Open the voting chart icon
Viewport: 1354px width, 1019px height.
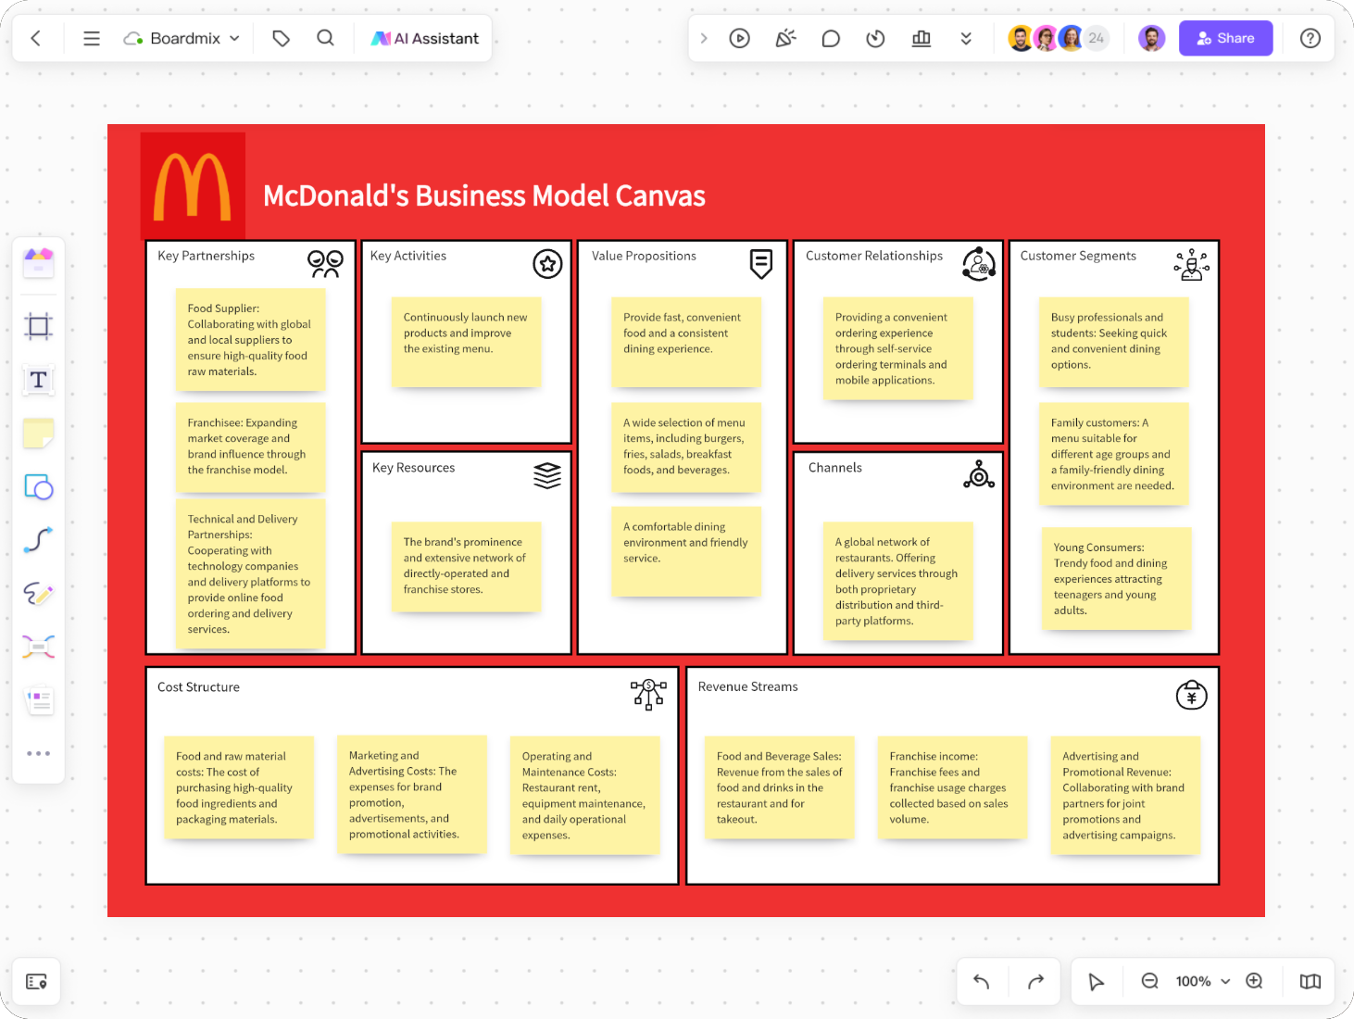tap(921, 38)
